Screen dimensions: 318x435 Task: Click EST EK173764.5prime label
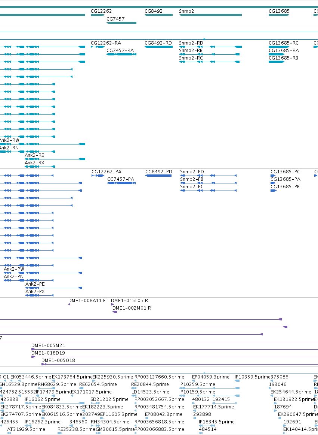[72, 377]
